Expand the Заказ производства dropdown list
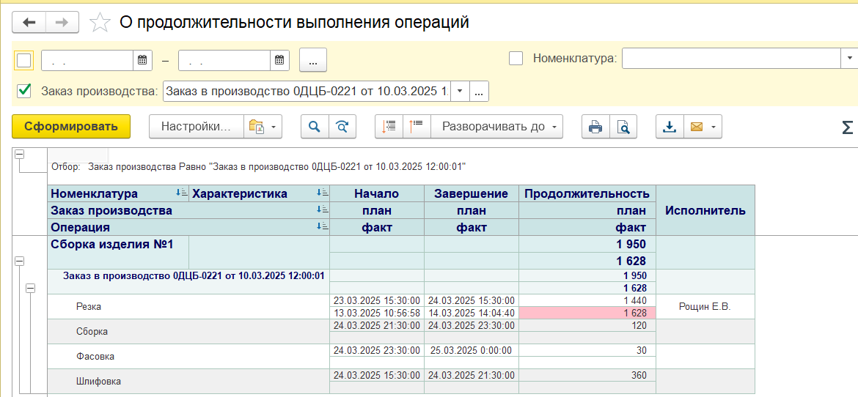Viewport: 858px width, 397px height. pos(460,92)
